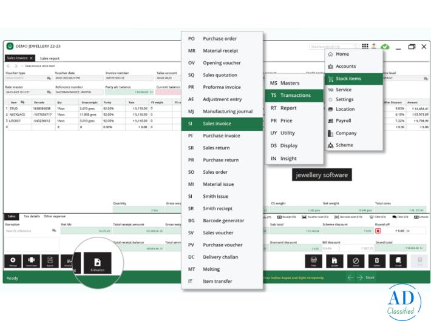Select Masters submenu item

(x=294, y=83)
